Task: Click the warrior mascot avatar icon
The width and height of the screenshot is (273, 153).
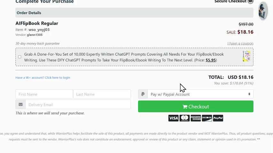Action: [262, 11]
